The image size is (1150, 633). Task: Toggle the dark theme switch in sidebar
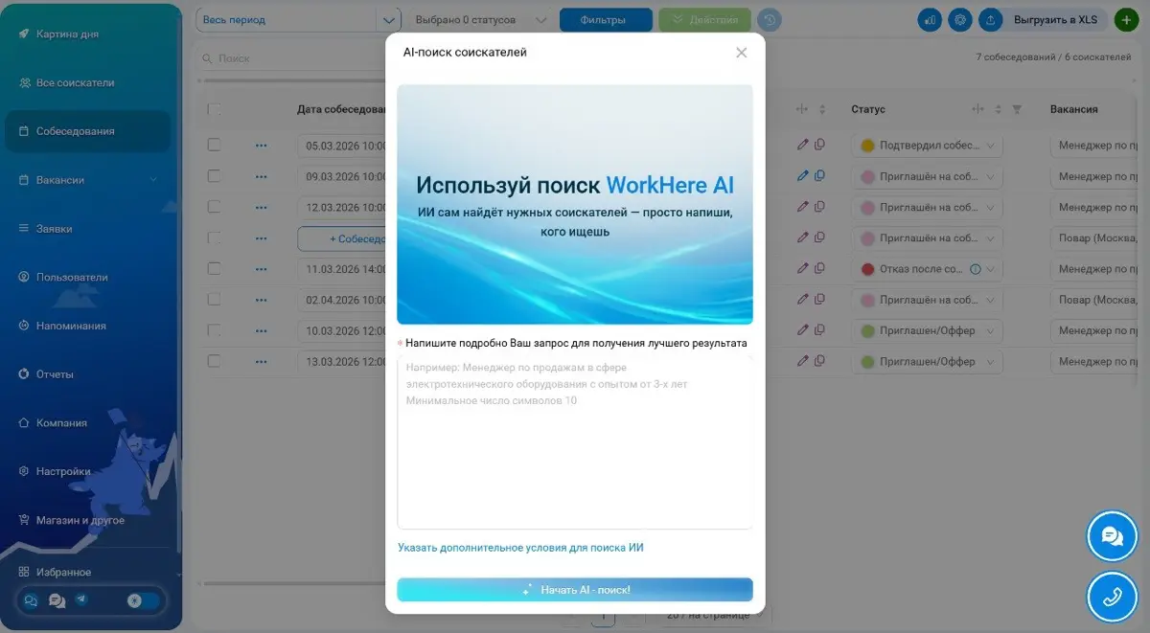(x=143, y=600)
